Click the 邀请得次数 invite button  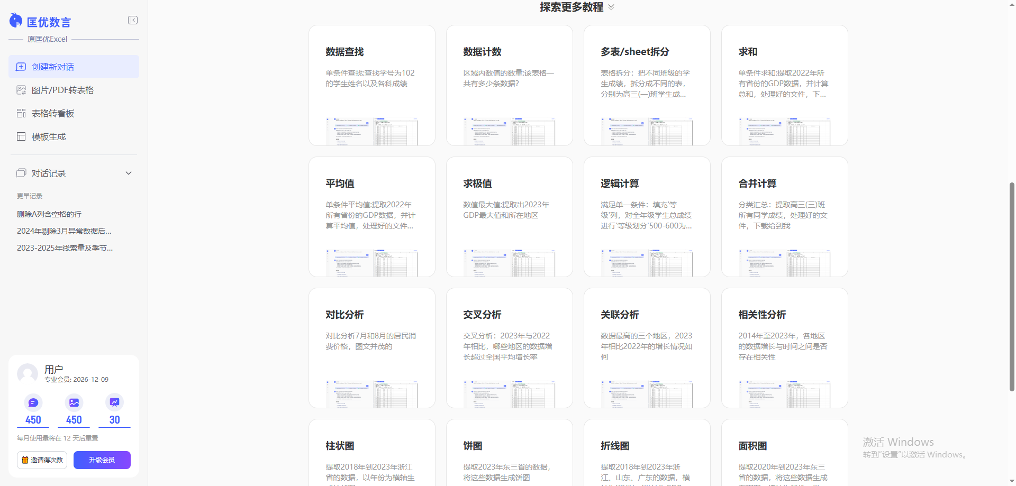click(x=42, y=460)
